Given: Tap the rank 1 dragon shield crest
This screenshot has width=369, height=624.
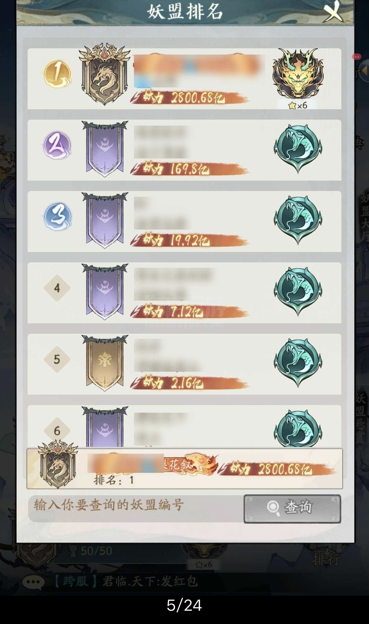Looking at the screenshot, I should pos(104,74).
